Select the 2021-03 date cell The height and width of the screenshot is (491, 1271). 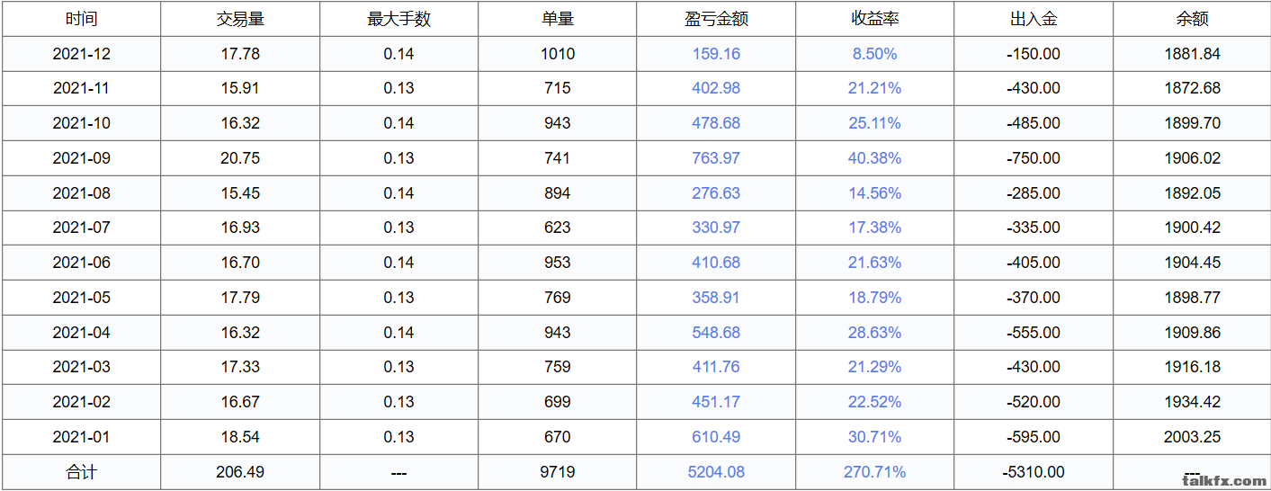pos(82,367)
